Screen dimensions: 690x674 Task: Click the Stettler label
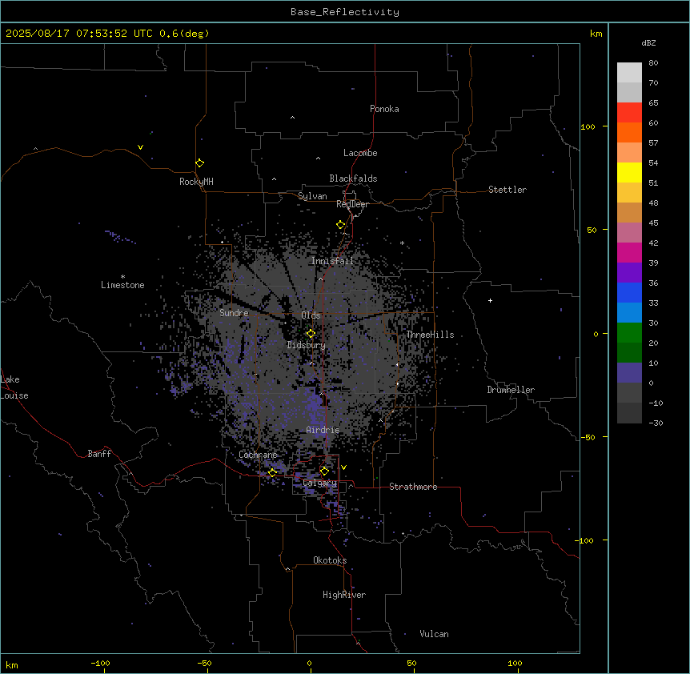coord(507,190)
